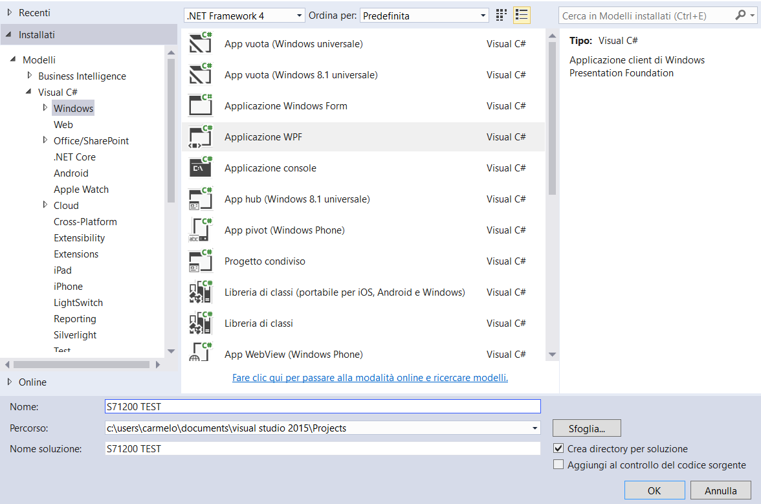Select the App vuota (Windows 8.1 universale) icon
This screenshot has width=761, height=504.
click(x=201, y=74)
